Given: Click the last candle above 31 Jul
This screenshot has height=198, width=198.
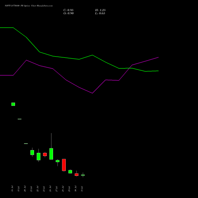Looking at the screenshot, I should pyautogui.click(x=83, y=175).
